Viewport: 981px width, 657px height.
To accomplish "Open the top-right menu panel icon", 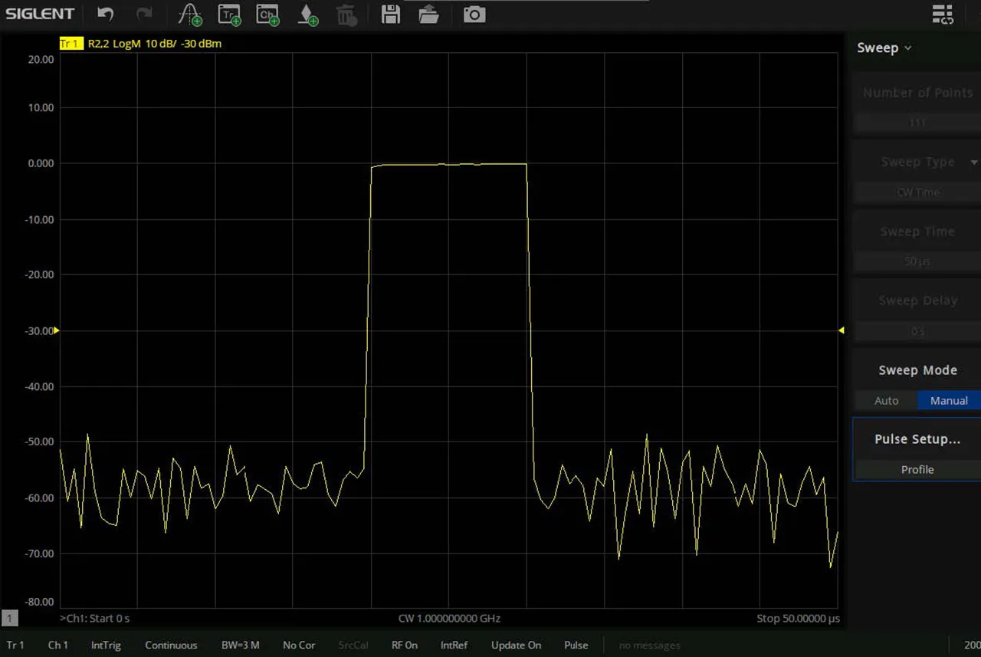I will (x=942, y=15).
